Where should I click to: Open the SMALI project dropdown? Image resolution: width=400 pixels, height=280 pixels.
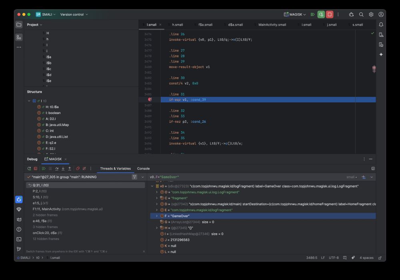coord(46,14)
